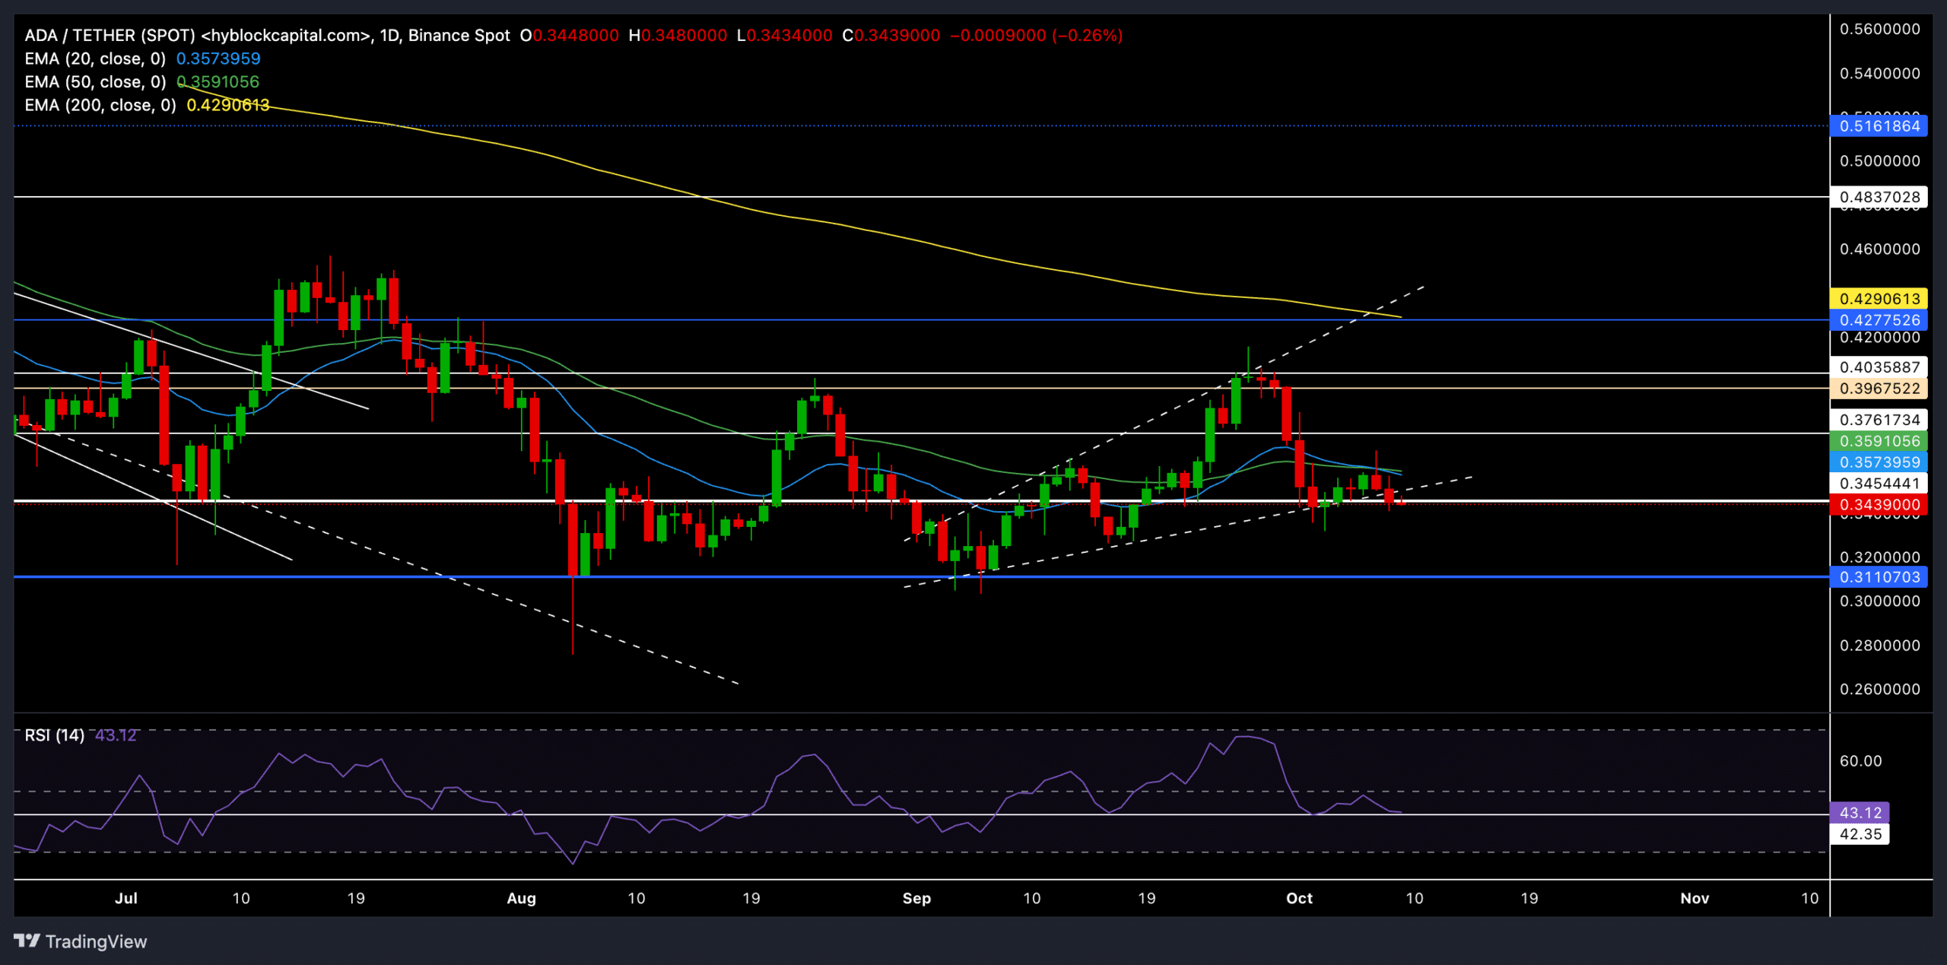Select the EMA 20 indicator legend
The height and width of the screenshot is (965, 1947).
coord(95,59)
